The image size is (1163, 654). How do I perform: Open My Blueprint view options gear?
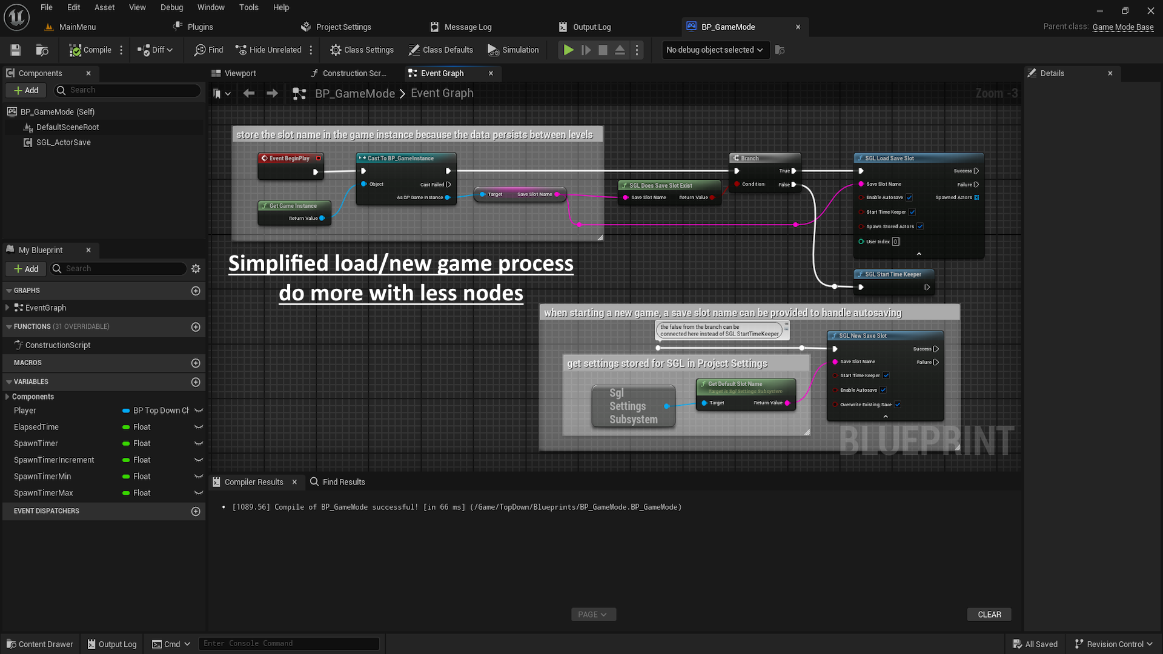point(196,269)
